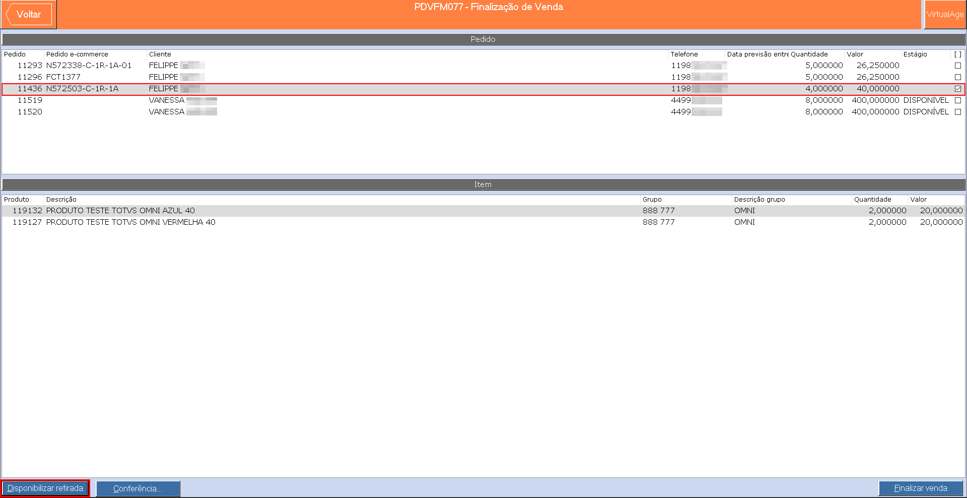
Task: Click the Descrição column header in Item table
Action: [x=61, y=200]
